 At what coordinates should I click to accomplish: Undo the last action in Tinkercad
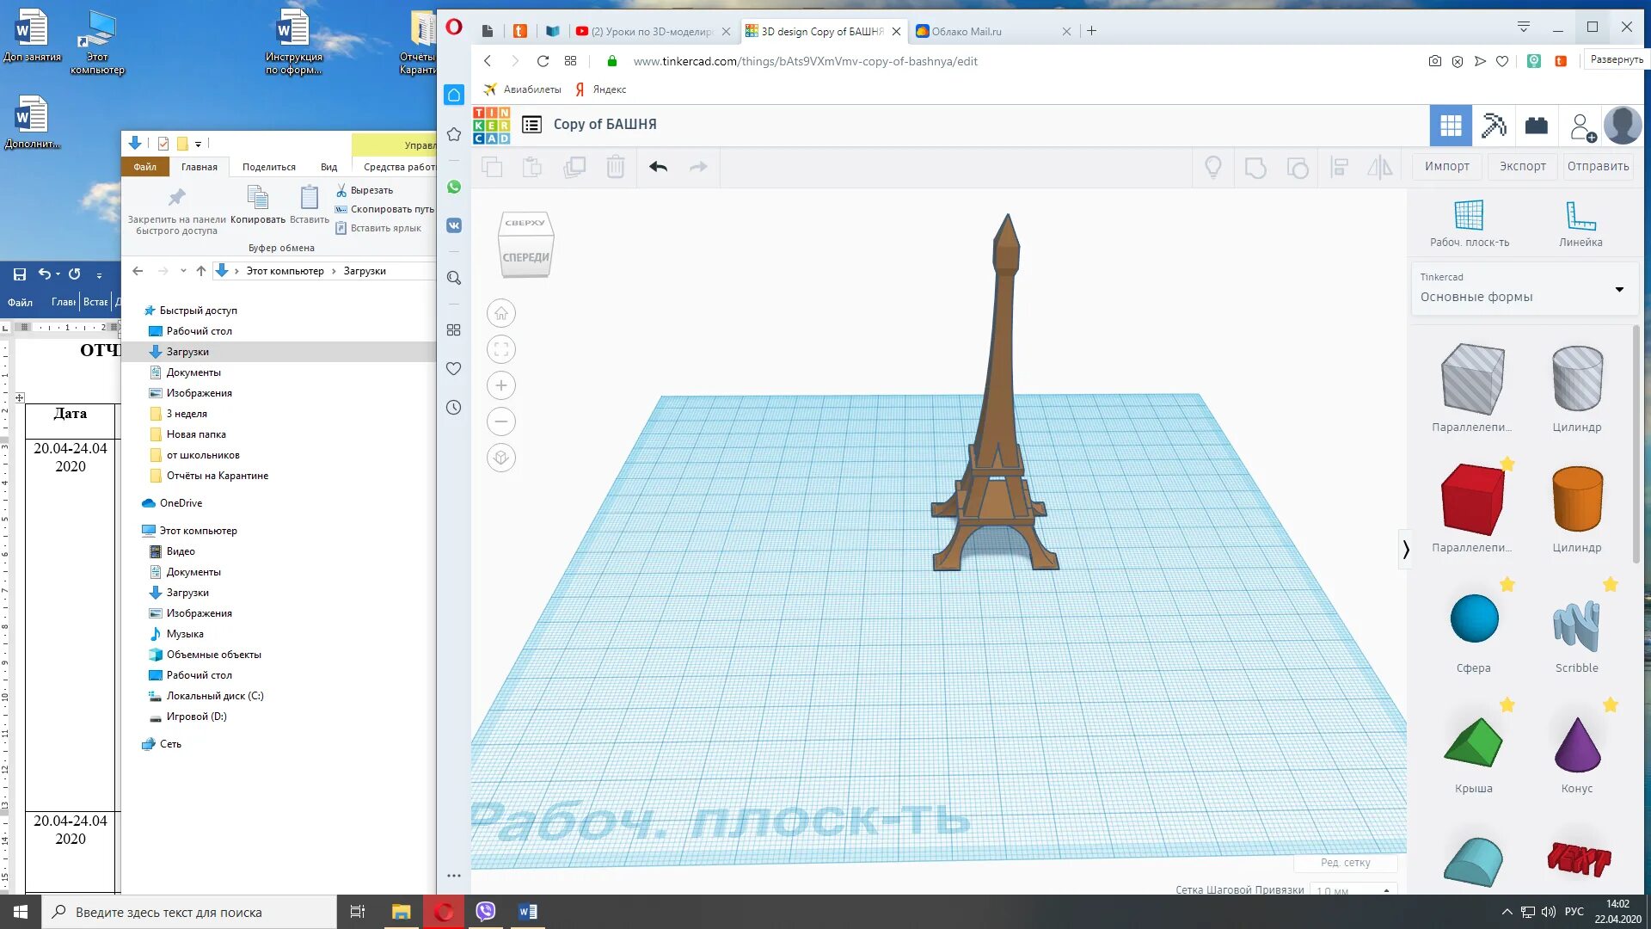[x=658, y=167]
